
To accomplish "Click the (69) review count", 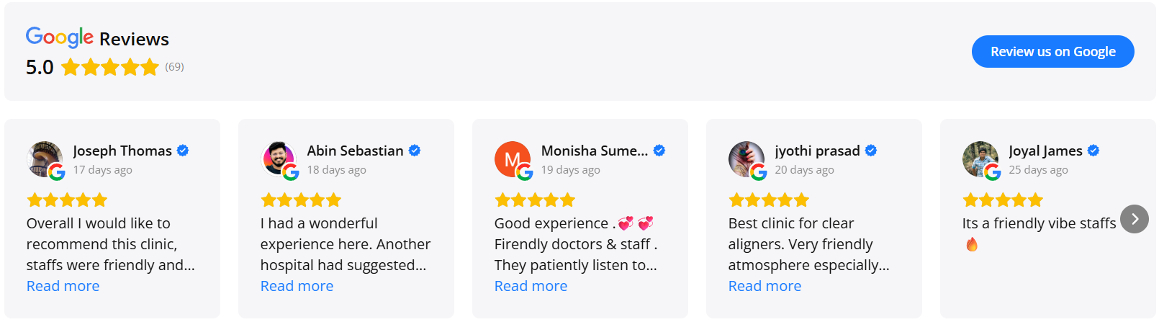I will [174, 67].
